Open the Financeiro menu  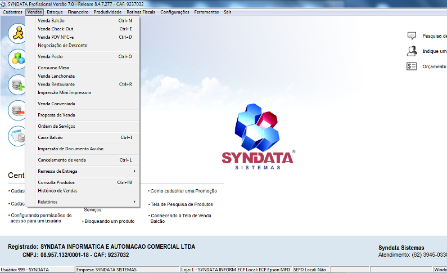(x=78, y=12)
